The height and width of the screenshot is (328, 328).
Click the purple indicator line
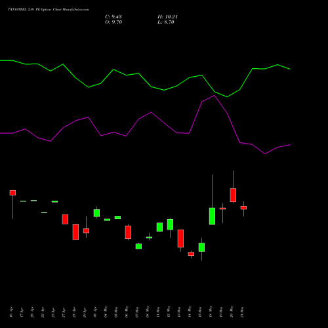pyautogui.click(x=145, y=125)
